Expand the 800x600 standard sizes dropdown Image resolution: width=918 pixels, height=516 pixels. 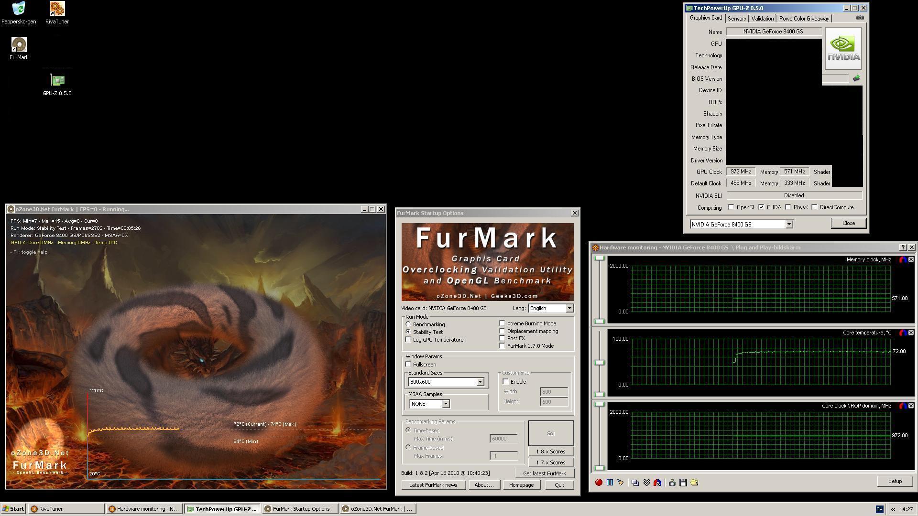tap(480, 382)
